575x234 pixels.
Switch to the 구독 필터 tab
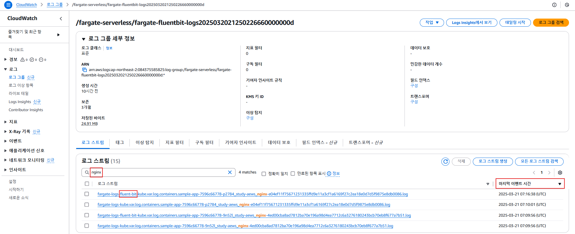(204, 143)
